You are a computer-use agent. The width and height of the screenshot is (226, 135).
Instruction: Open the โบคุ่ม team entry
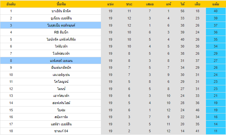point(61,110)
